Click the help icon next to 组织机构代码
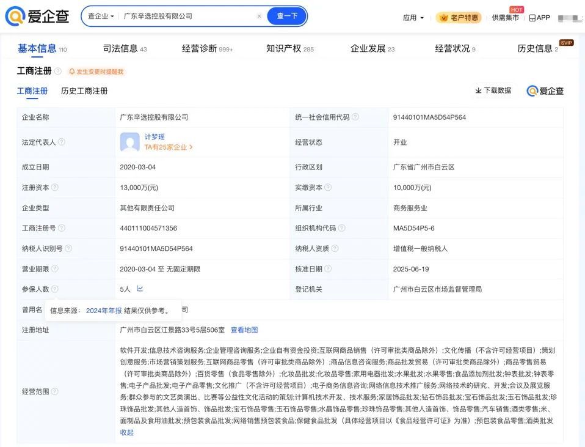The width and height of the screenshot is (585, 447). [x=342, y=228]
